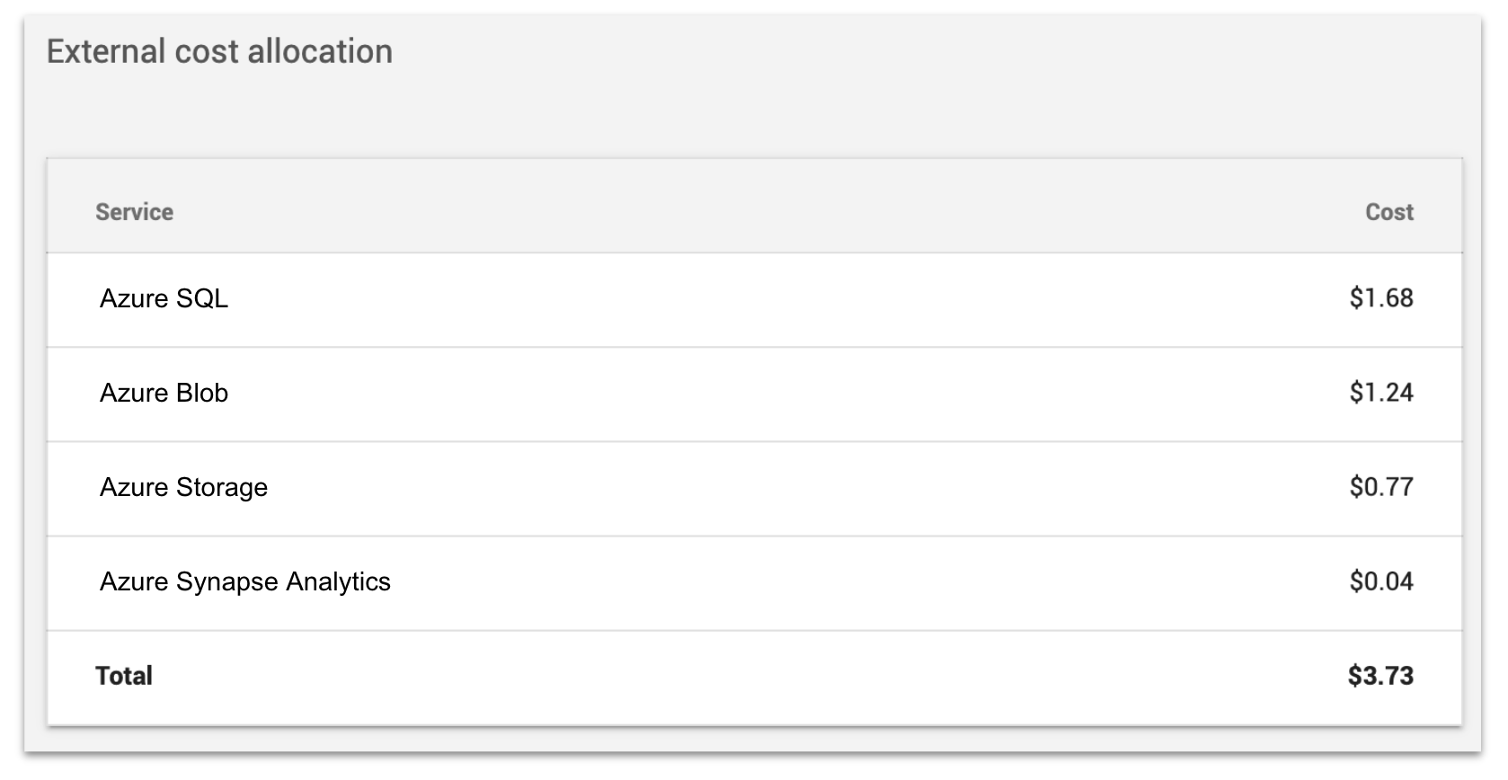Click the middle of the table header row
Screen dimensions: 1508x780
(755, 206)
